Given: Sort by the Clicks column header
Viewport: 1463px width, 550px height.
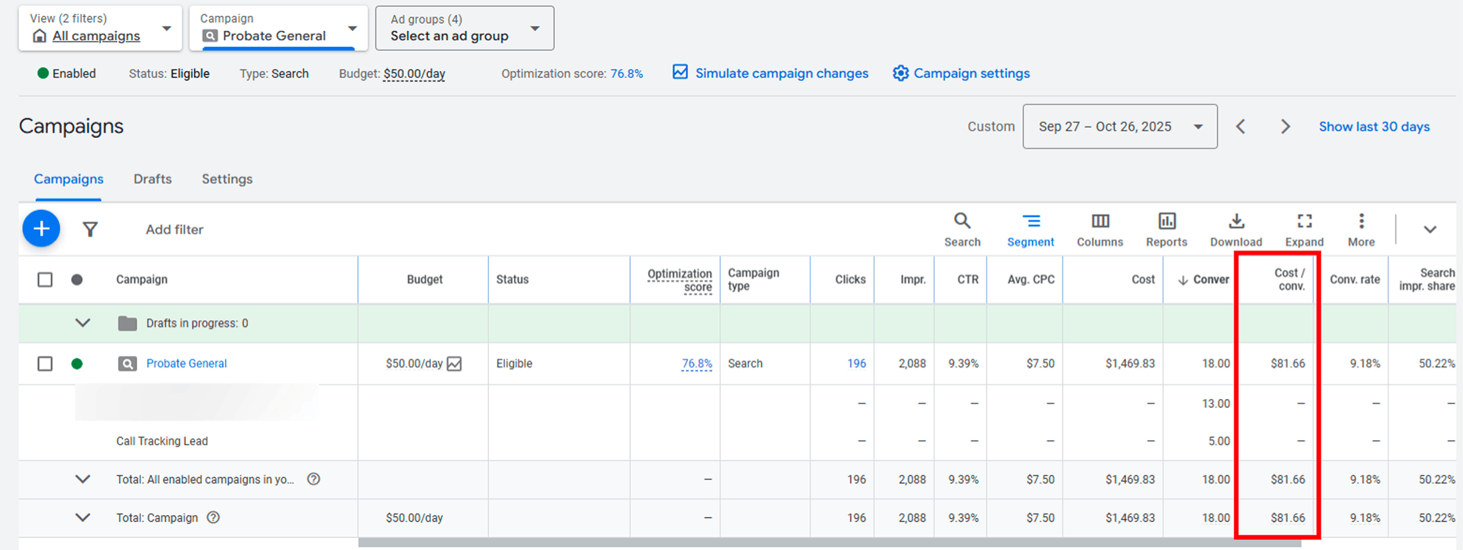Looking at the screenshot, I should click(x=850, y=280).
